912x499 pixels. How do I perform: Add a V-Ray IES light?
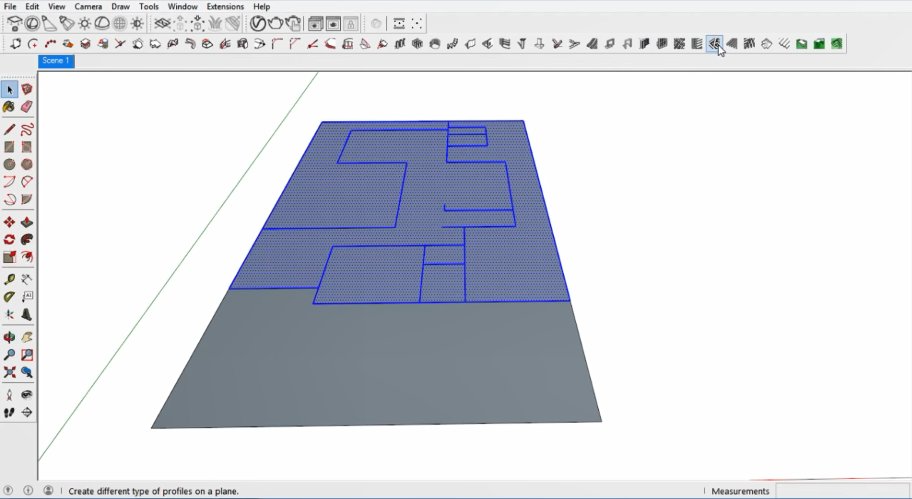(x=67, y=23)
